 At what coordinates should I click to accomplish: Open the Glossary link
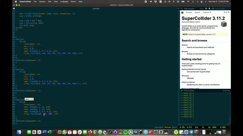[x=185, y=76]
